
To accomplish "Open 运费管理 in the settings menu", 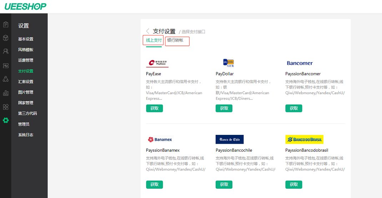I will [26, 60].
